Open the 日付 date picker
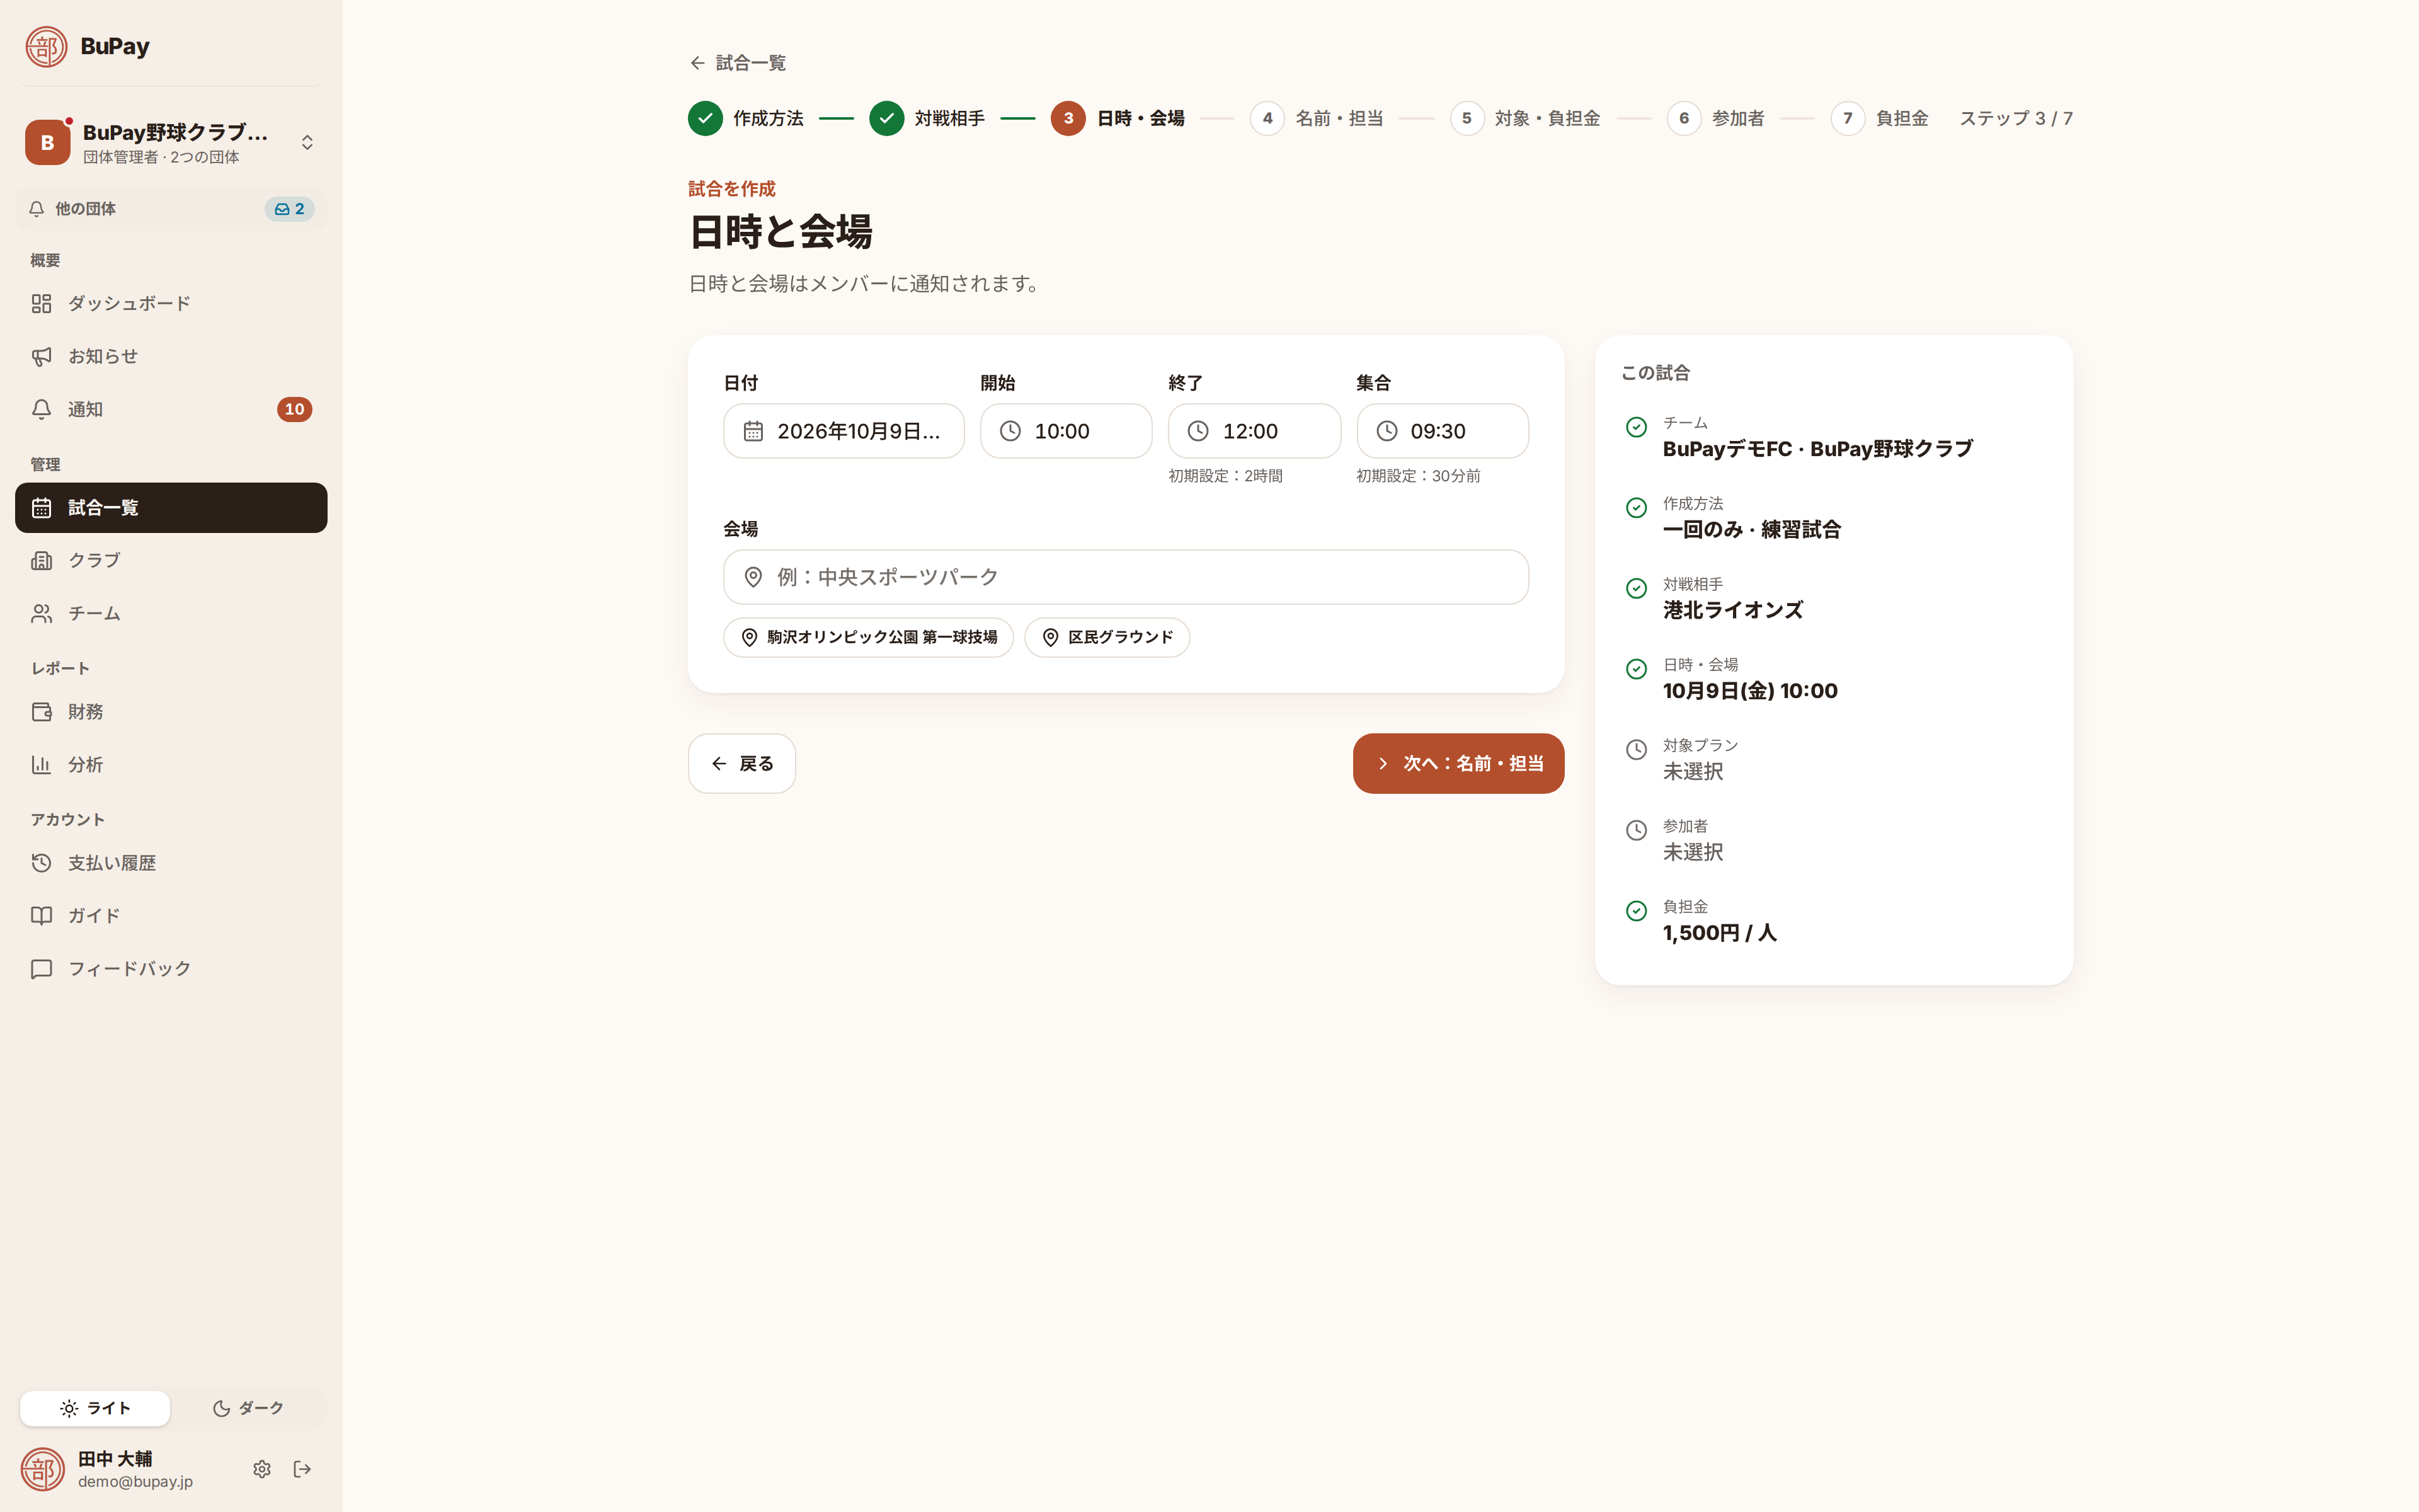 [844, 431]
